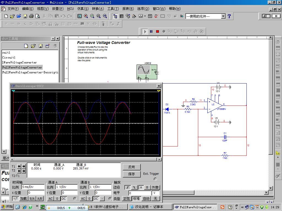Select the rising edge trigger icon
Image resolution: width=282 pixels, height=211 pixels.
pyautogui.click(x=128, y=187)
